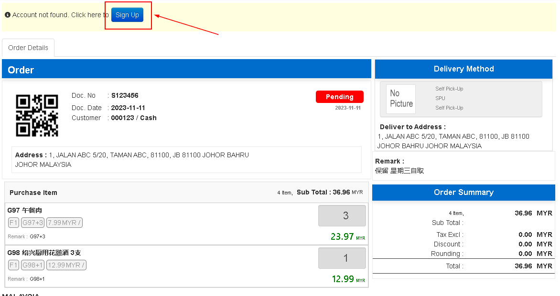
Task: Click the red Pending status badge
Action: (x=339, y=97)
